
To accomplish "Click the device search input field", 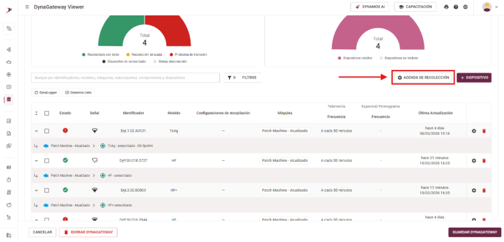I will tap(125, 78).
